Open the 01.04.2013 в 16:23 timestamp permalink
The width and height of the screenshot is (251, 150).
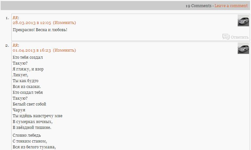pos(32,50)
